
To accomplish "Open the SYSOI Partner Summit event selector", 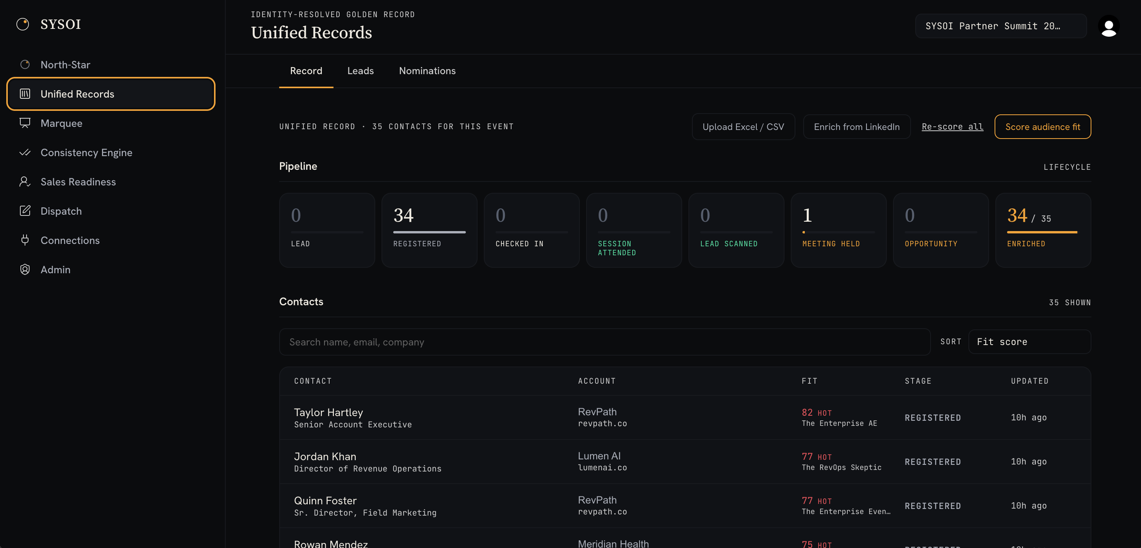I will 1000,26.
